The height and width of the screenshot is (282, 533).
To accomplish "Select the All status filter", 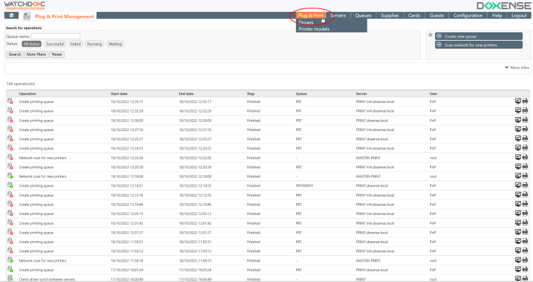I will click(32, 44).
